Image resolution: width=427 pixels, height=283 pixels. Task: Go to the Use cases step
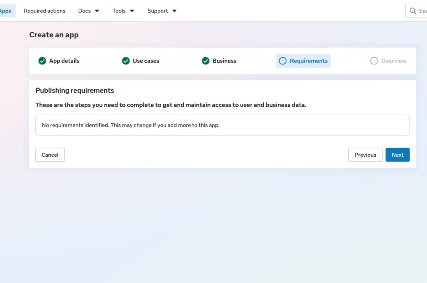[x=146, y=61]
